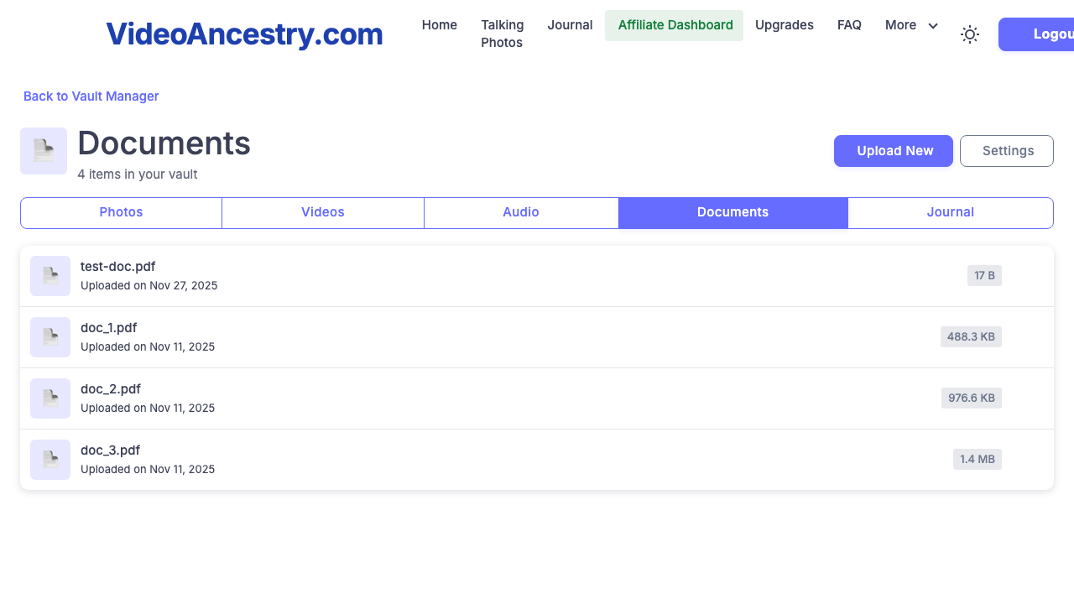The height and width of the screenshot is (604, 1074).
Task: Open the Upgrades page
Action: (784, 25)
